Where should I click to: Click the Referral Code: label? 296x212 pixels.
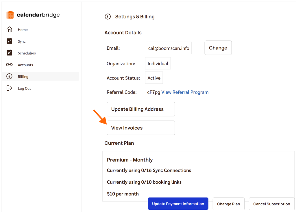coord(122,92)
